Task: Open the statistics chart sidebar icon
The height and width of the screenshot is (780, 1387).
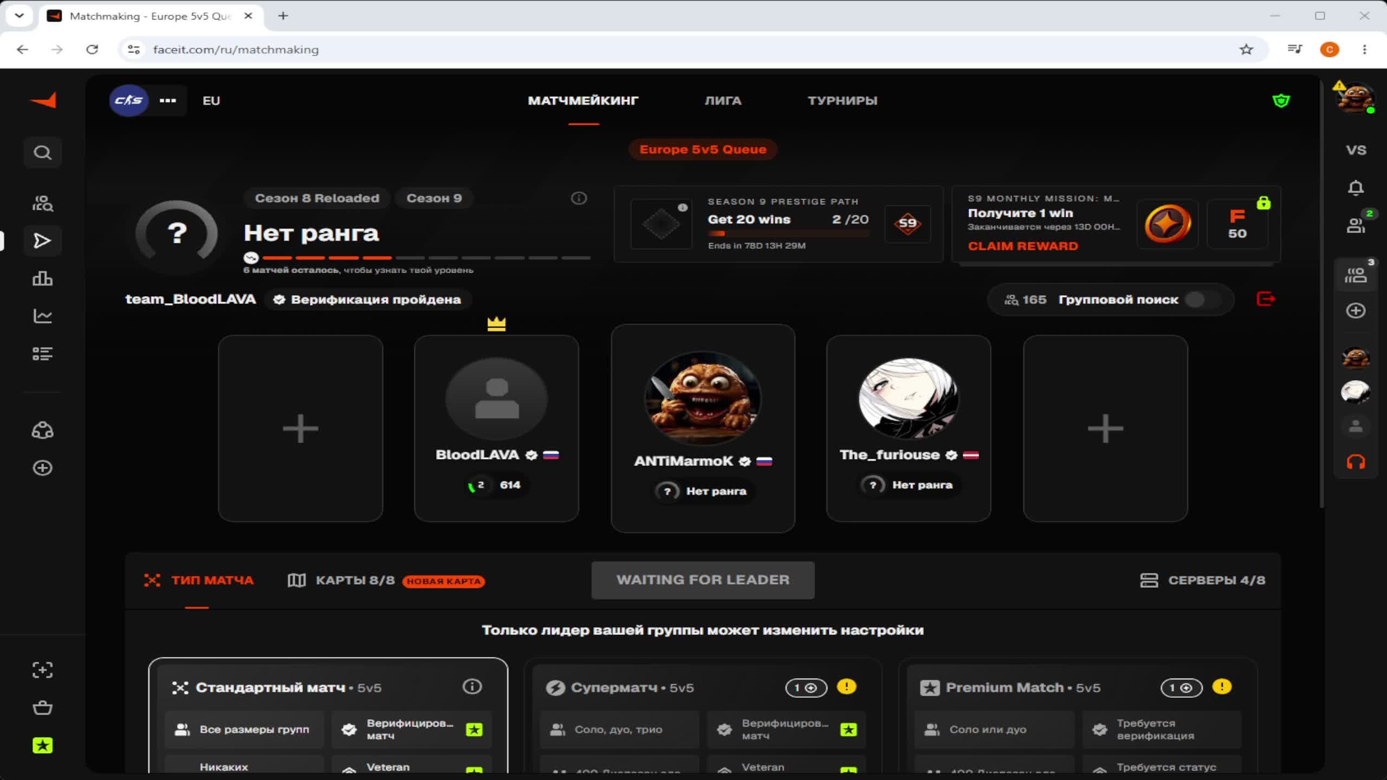Action: [x=42, y=316]
